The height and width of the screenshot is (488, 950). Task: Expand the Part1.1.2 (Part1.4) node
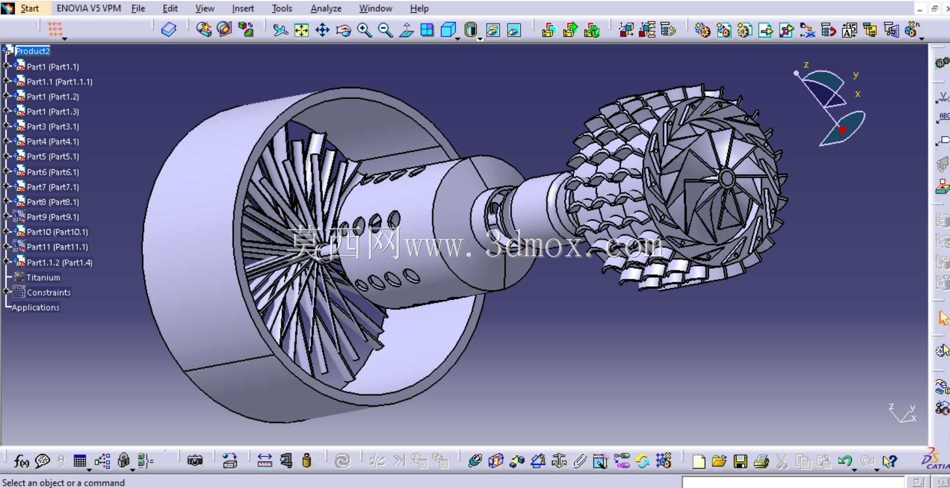[x=6, y=262]
